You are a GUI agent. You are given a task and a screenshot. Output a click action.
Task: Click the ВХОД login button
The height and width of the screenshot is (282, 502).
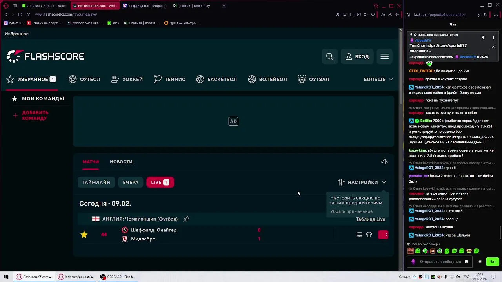pyautogui.click(x=357, y=57)
